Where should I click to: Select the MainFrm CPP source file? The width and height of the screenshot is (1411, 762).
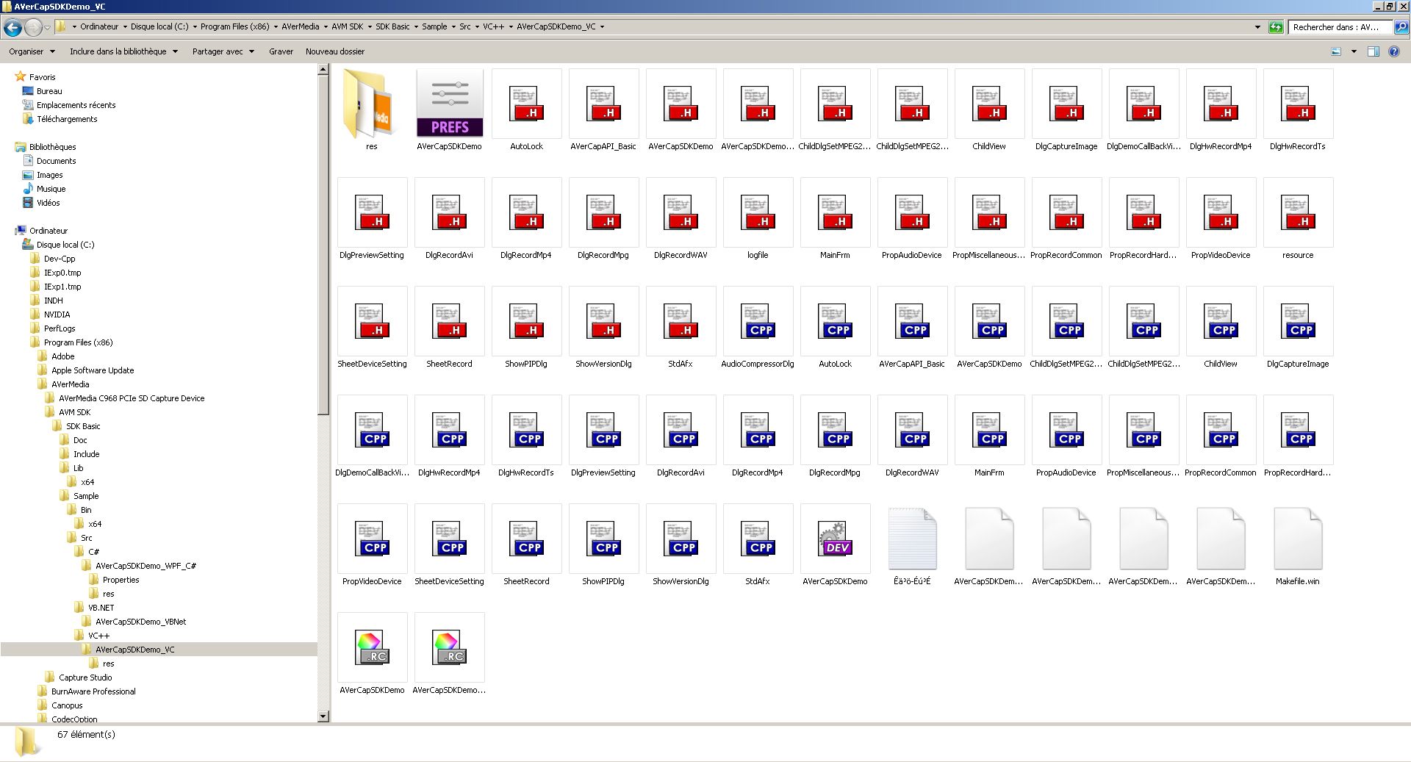tap(990, 430)
